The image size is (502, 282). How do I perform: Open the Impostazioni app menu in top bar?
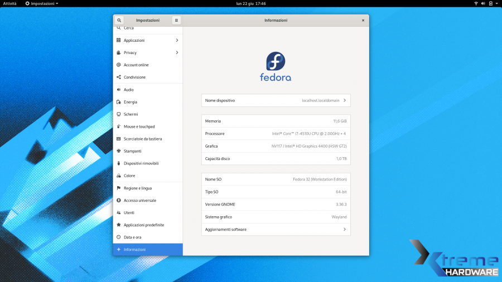[42, 3]
